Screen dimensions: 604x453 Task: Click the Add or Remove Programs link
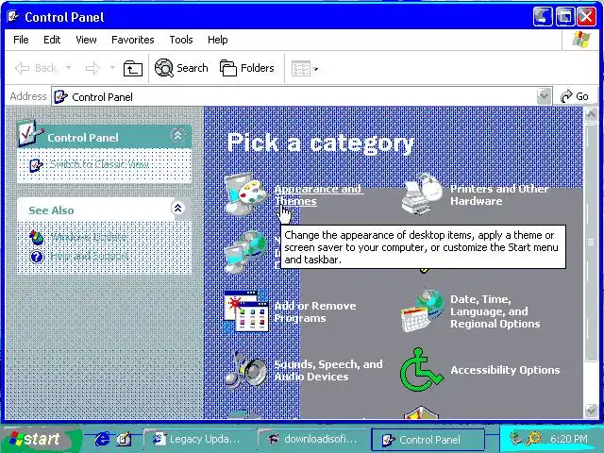click(x=314, y=312)
